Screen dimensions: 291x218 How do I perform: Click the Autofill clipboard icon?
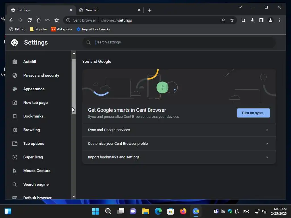click(15, 62)
